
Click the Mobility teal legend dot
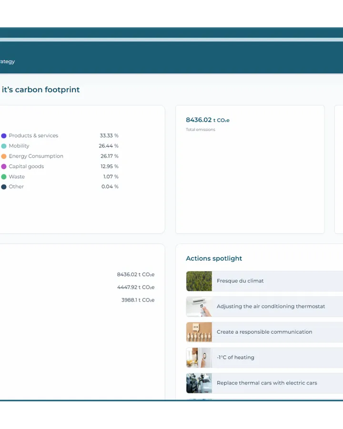coord(4,146)
